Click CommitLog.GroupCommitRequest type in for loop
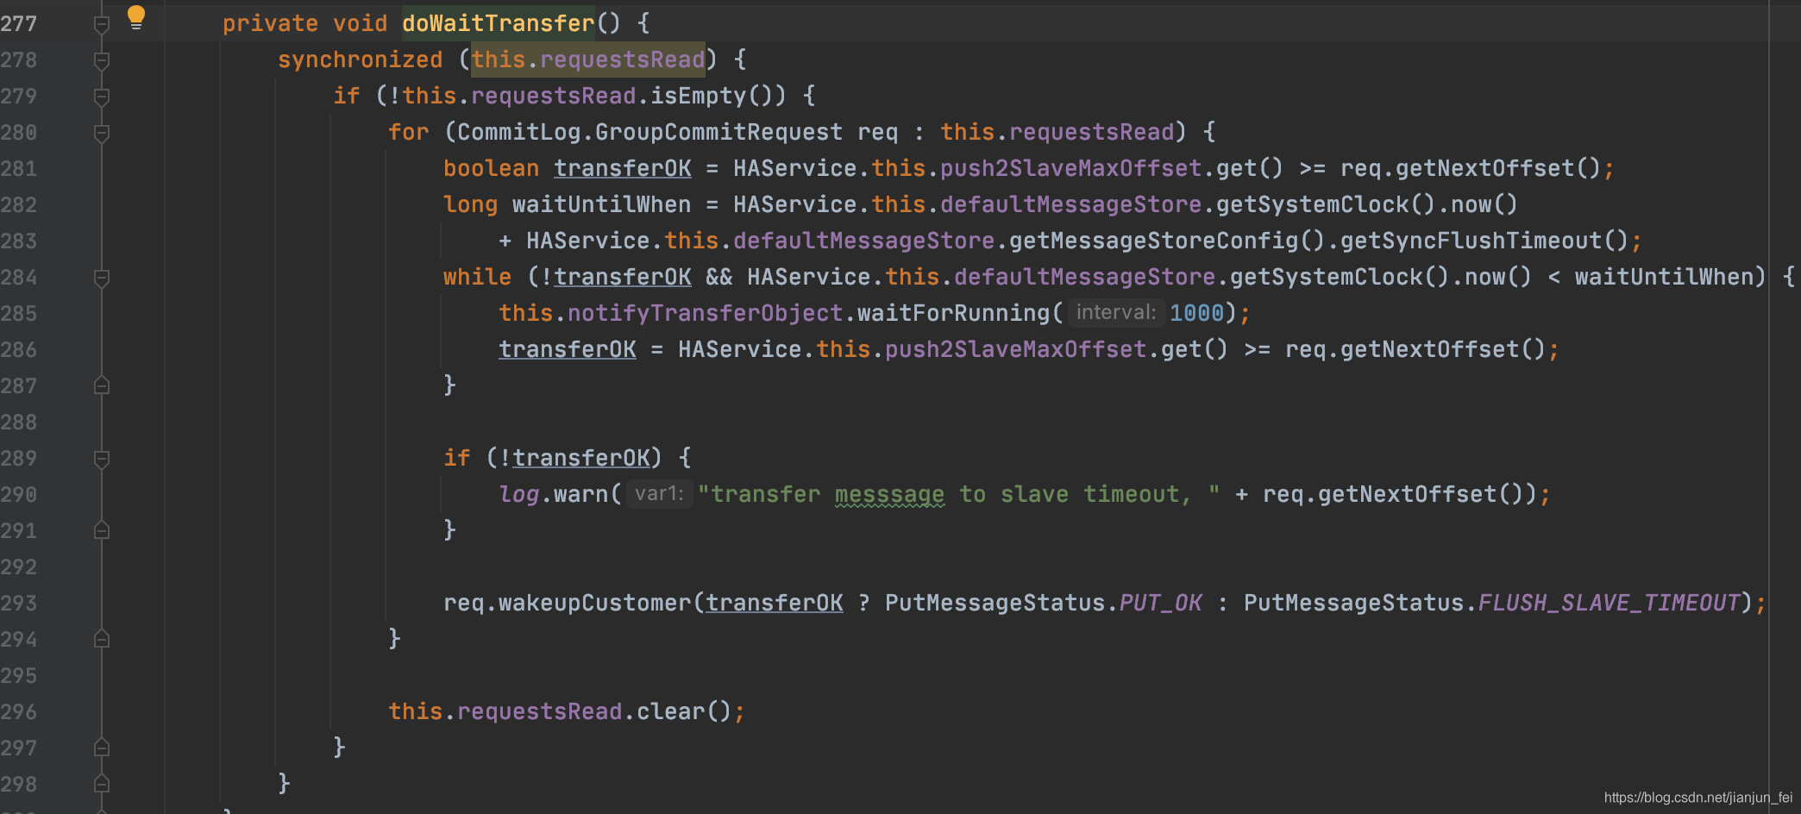 pos(649,132)
